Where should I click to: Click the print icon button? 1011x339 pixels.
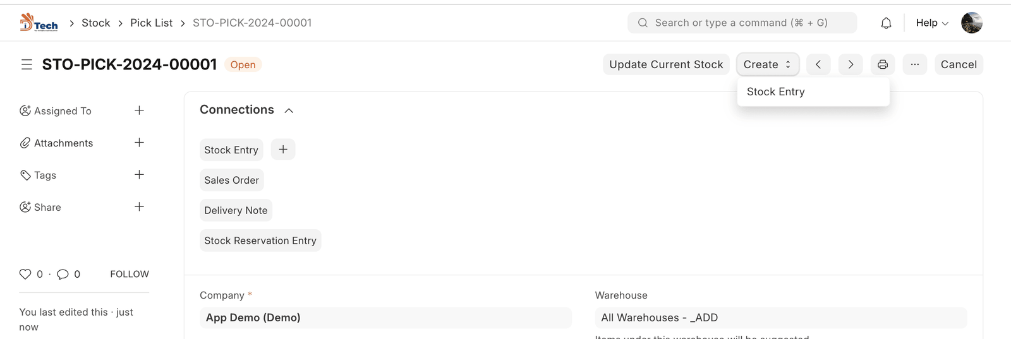coord(883,64)
